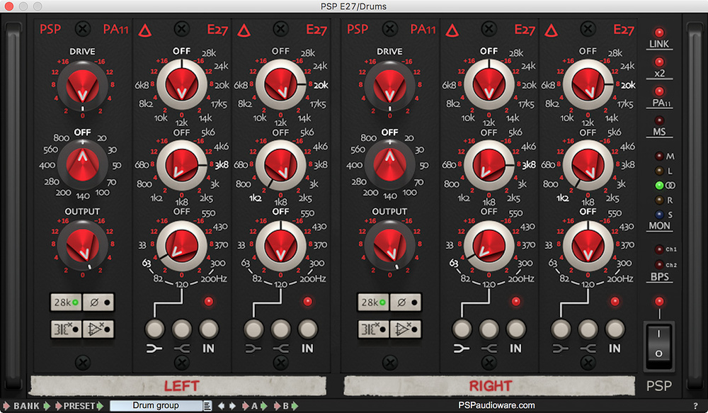The height and width of the screenshot is (413, 708).
Task: Click the PRESET label in the bottom bar
Action: 79,406
